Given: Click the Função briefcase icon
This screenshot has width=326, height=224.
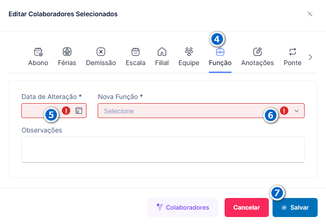Looking at the screenshot, I should click(x=220, y=52).
